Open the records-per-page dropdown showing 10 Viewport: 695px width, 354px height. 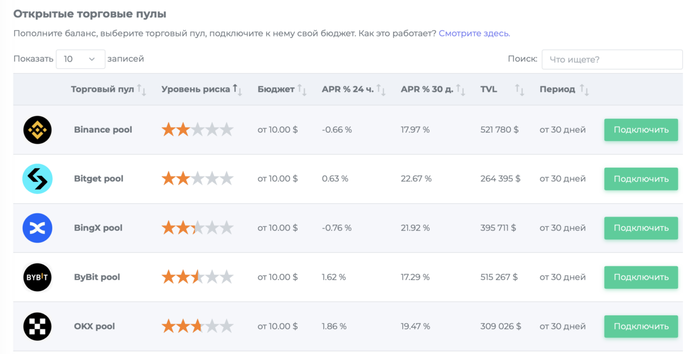pos(80,59)
